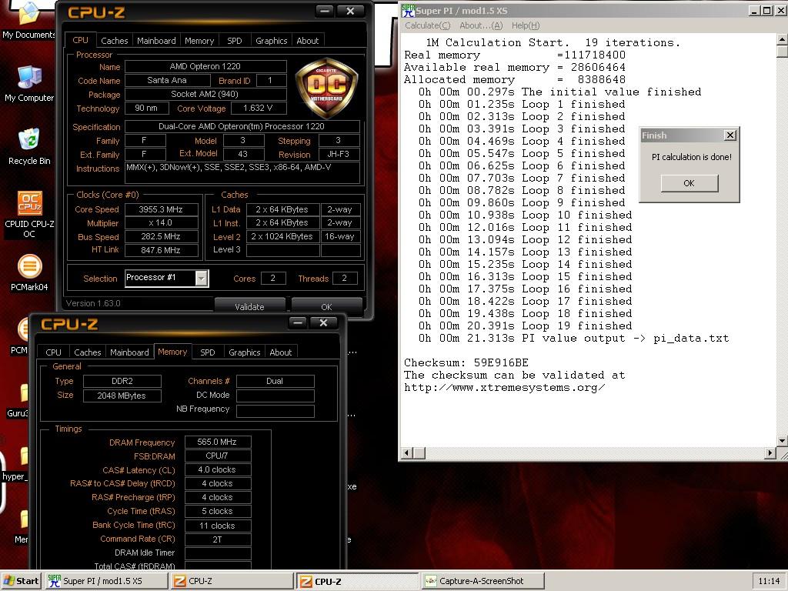Click the Core Speed value 3955.3 MHz
Image resolution: width=788 pixels, height=591 pixels.
pos(161,209)
